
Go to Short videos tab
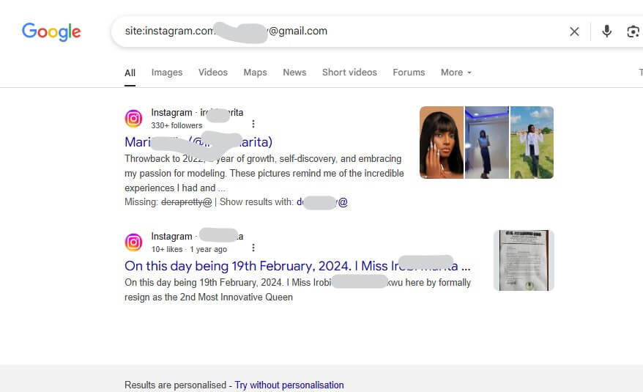(x=349, y=73)
